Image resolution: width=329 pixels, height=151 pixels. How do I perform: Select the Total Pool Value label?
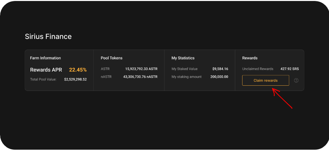click(43, 79)
